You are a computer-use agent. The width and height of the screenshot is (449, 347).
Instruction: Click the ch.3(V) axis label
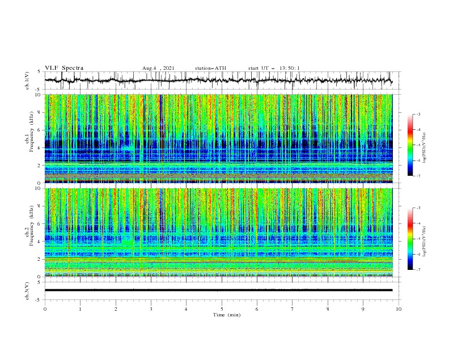click(27, 291)
